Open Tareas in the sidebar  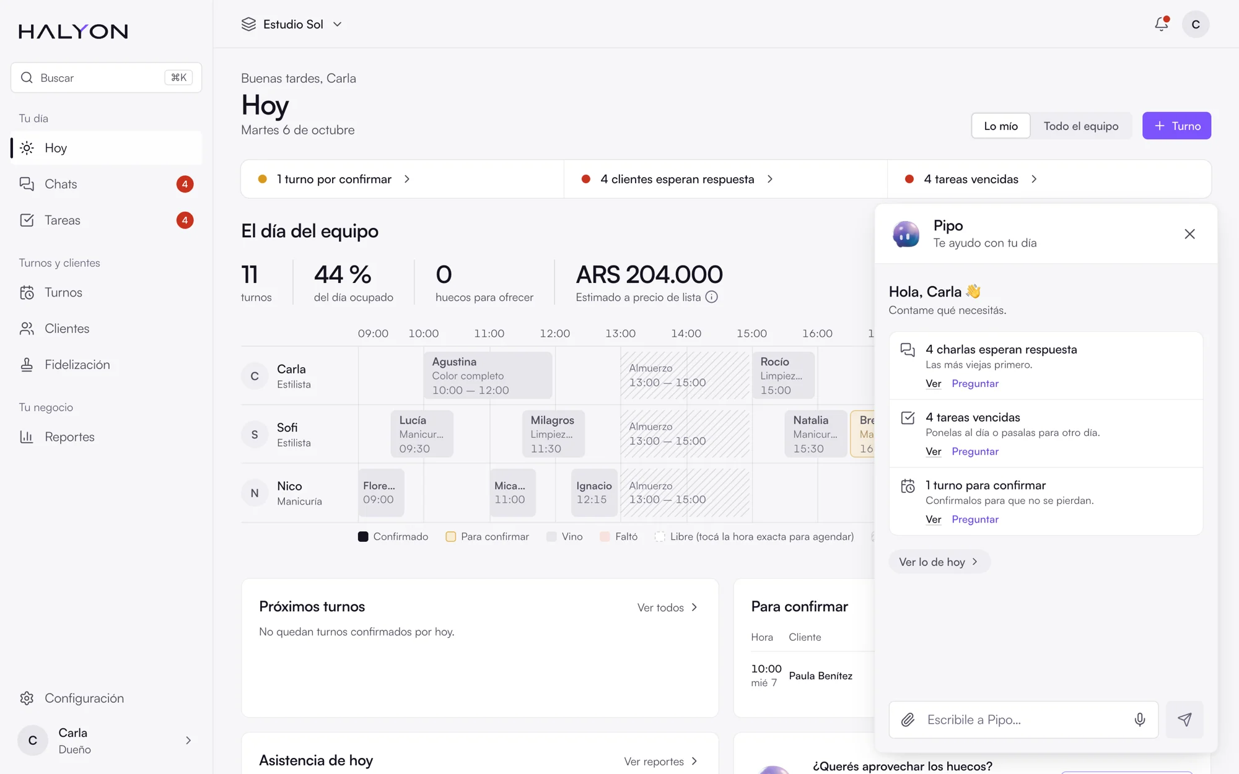click(x=106, y=220)
